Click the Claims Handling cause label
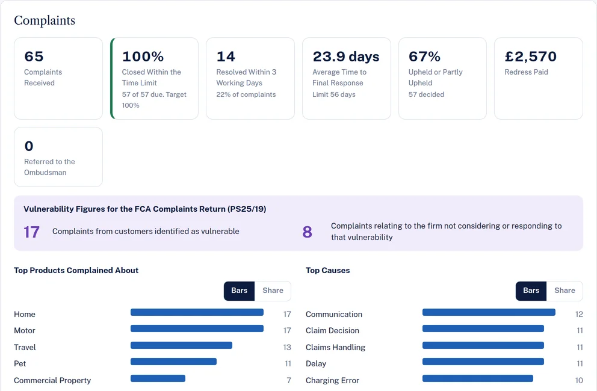Image resolution: width=597 pixels, height=391 pixels. tap(335, 348)
